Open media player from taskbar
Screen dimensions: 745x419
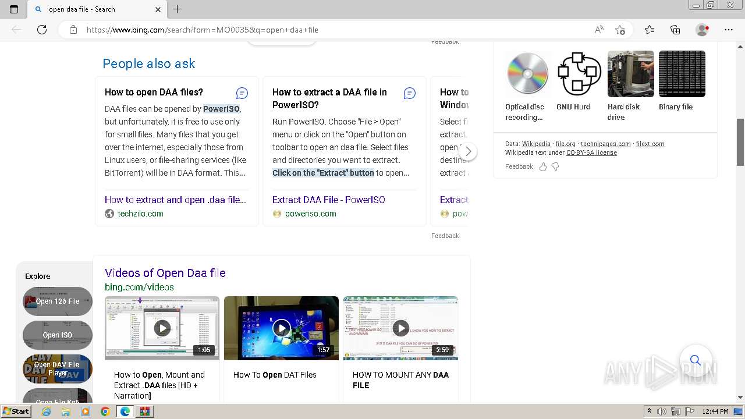[86, 411]
